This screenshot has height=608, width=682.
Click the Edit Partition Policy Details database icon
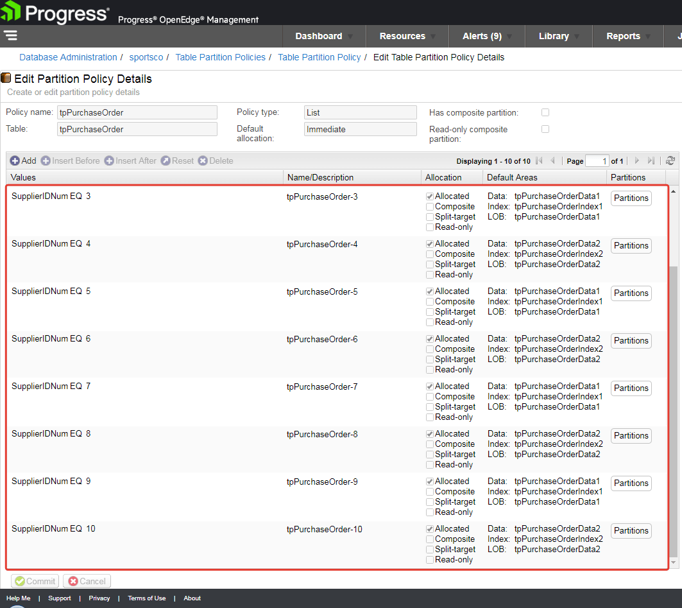coord(6,78)
